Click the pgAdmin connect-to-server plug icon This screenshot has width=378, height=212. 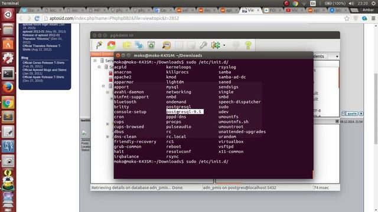pos(99,45)
